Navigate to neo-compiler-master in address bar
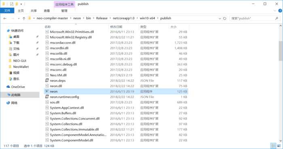283x149 pixels. [x=52, y=19]
